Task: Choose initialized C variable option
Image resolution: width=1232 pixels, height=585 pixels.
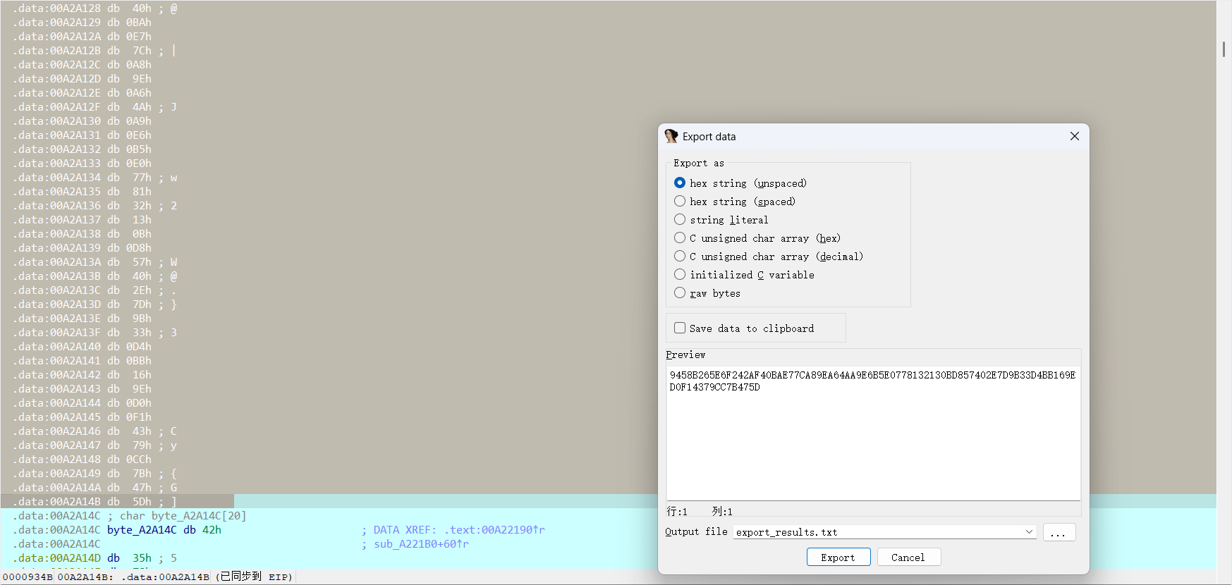Action: (680, 275)
